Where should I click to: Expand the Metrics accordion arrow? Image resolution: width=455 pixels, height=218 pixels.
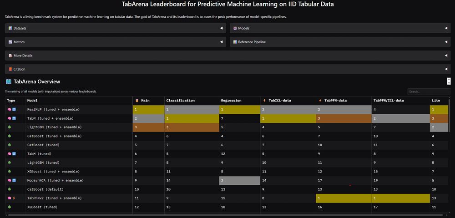tap(222, 42)
